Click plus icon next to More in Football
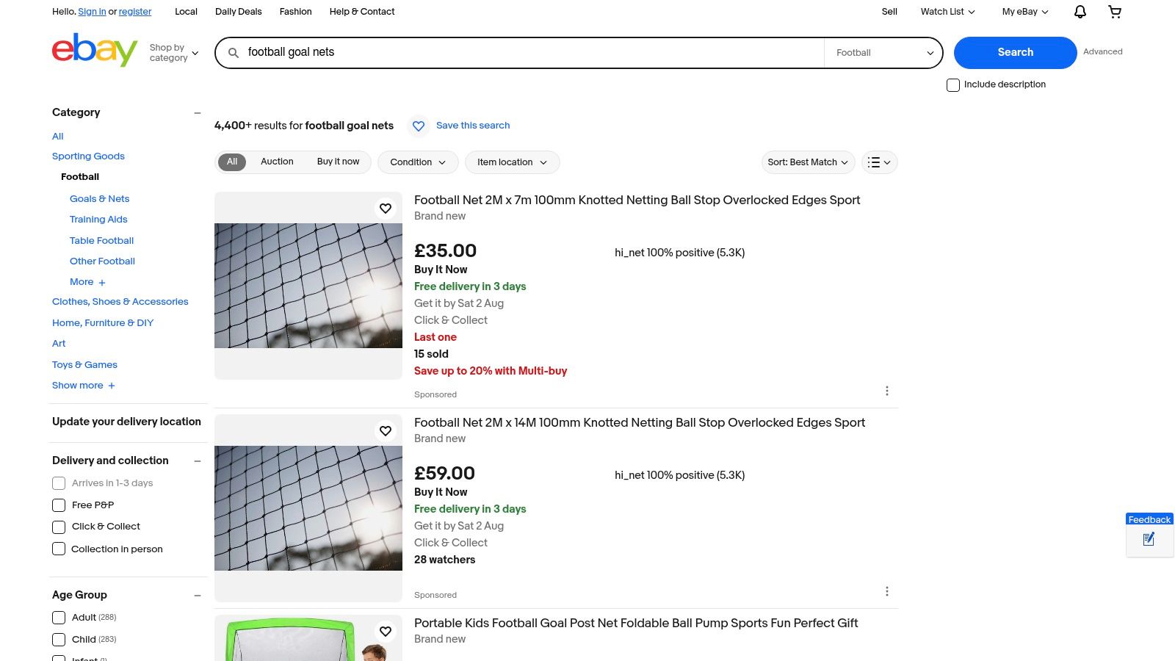This screenshot has height=661, width=1175. (x=102, y=283)
